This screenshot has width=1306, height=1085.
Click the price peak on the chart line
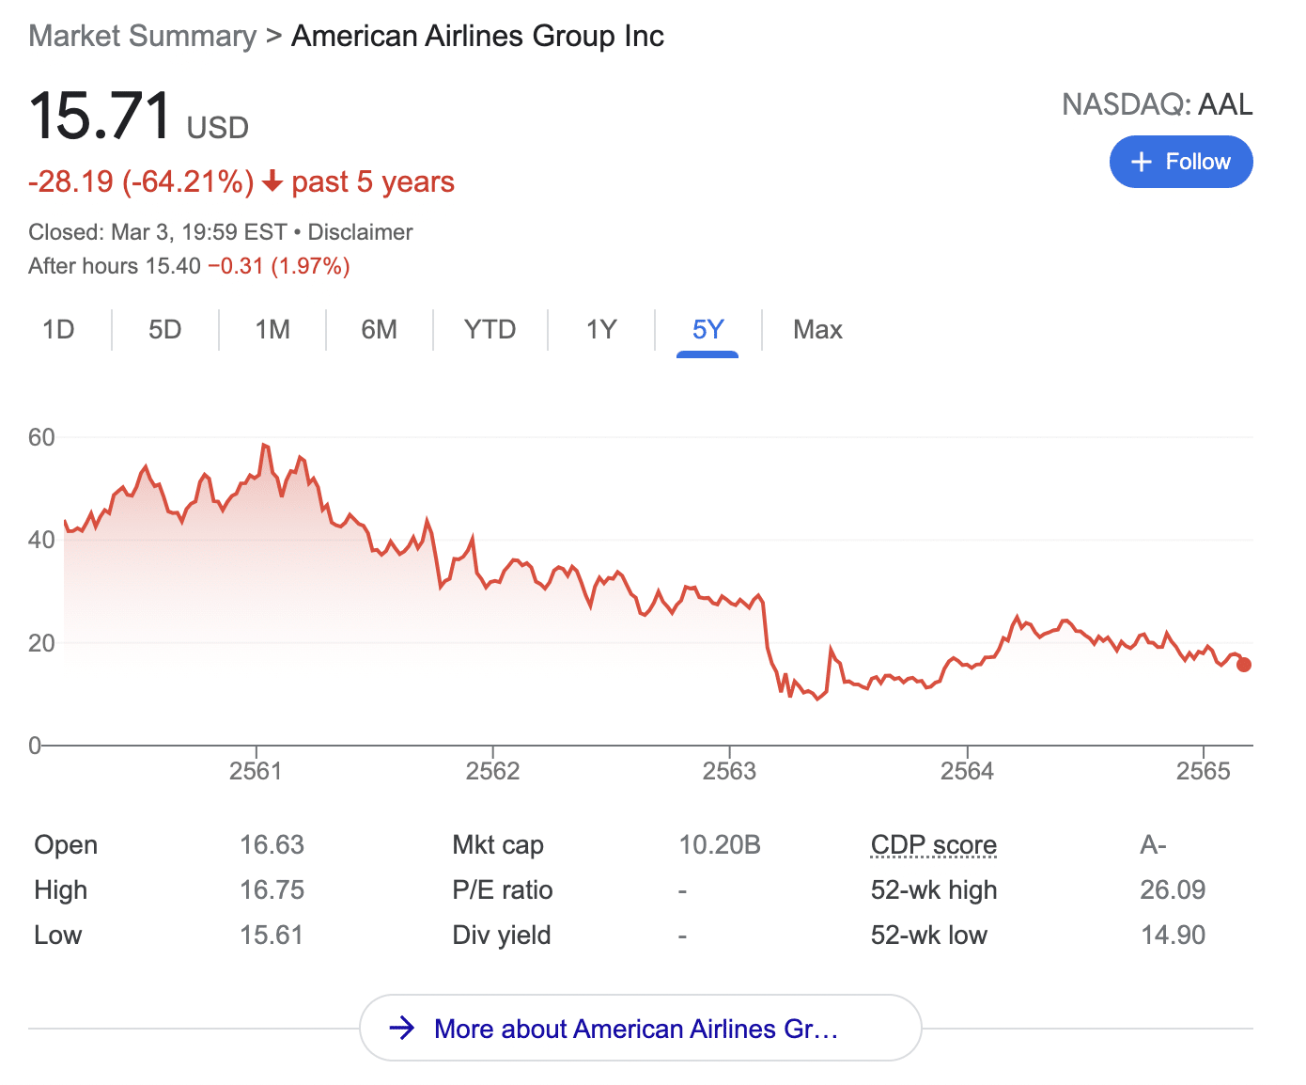coord(264,445)
